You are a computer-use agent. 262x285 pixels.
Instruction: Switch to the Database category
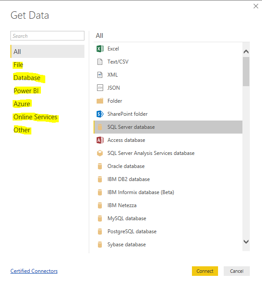(27, 78)
